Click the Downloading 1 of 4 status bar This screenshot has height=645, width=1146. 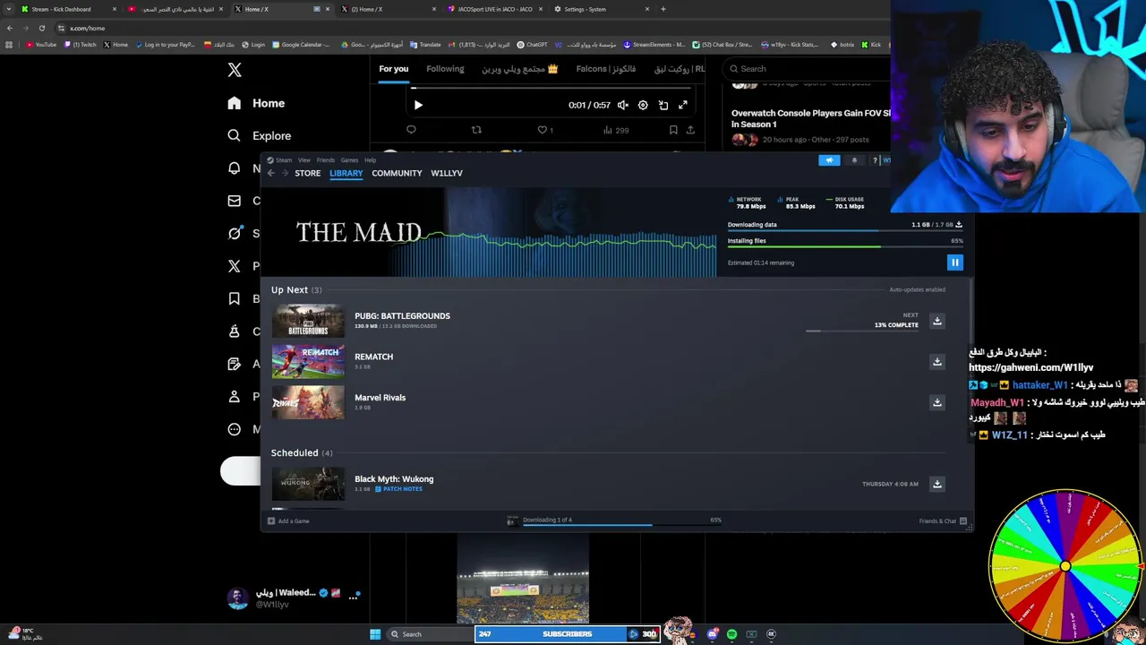(x=613, y=520)
